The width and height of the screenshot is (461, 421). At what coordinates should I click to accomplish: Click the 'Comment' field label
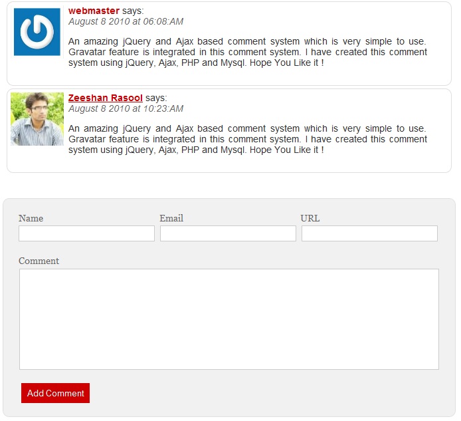39,261
